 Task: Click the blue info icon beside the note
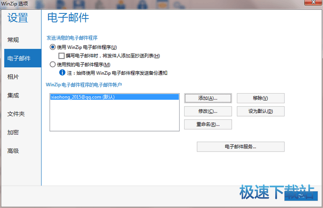tap(62, 72)
